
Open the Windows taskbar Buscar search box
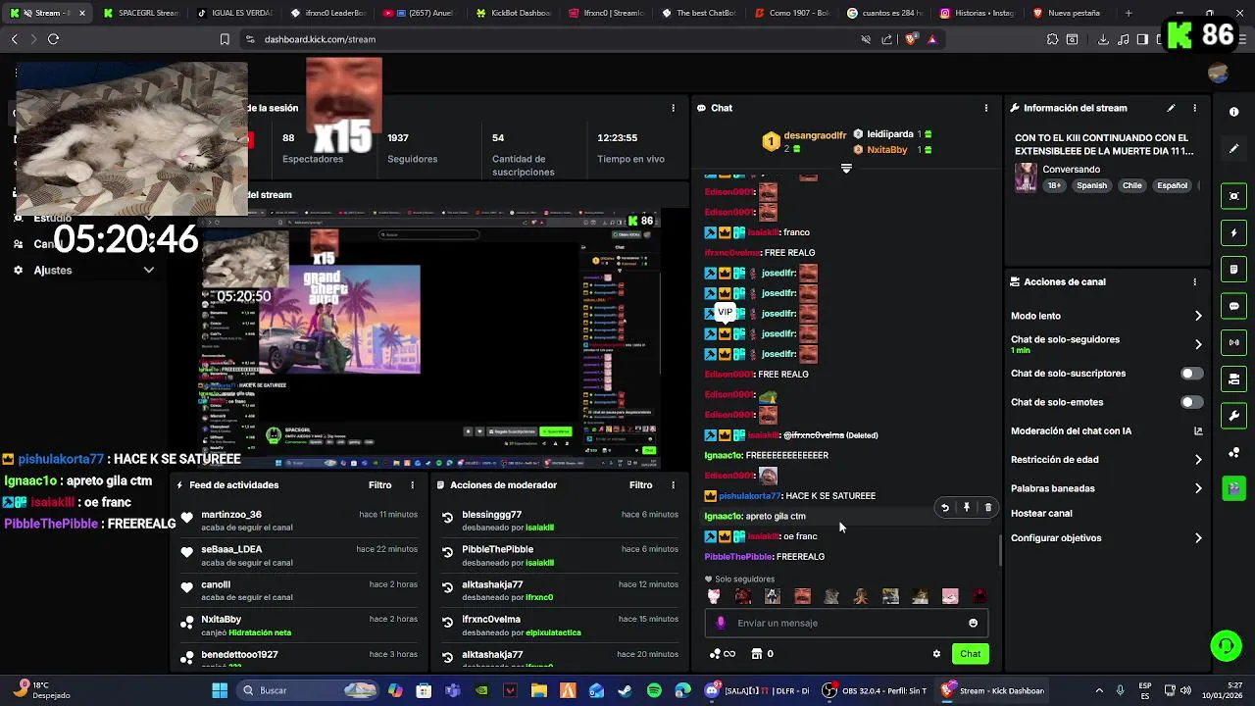pos(309,690)
